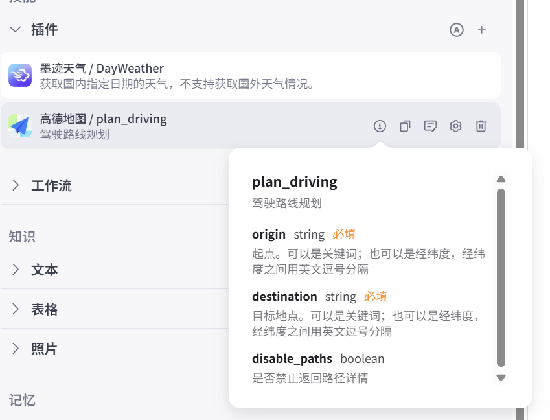Select the plan_driving plugin row

162,126
